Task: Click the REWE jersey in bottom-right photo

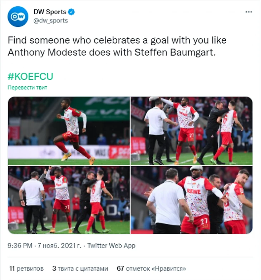Action: point(194,192)
